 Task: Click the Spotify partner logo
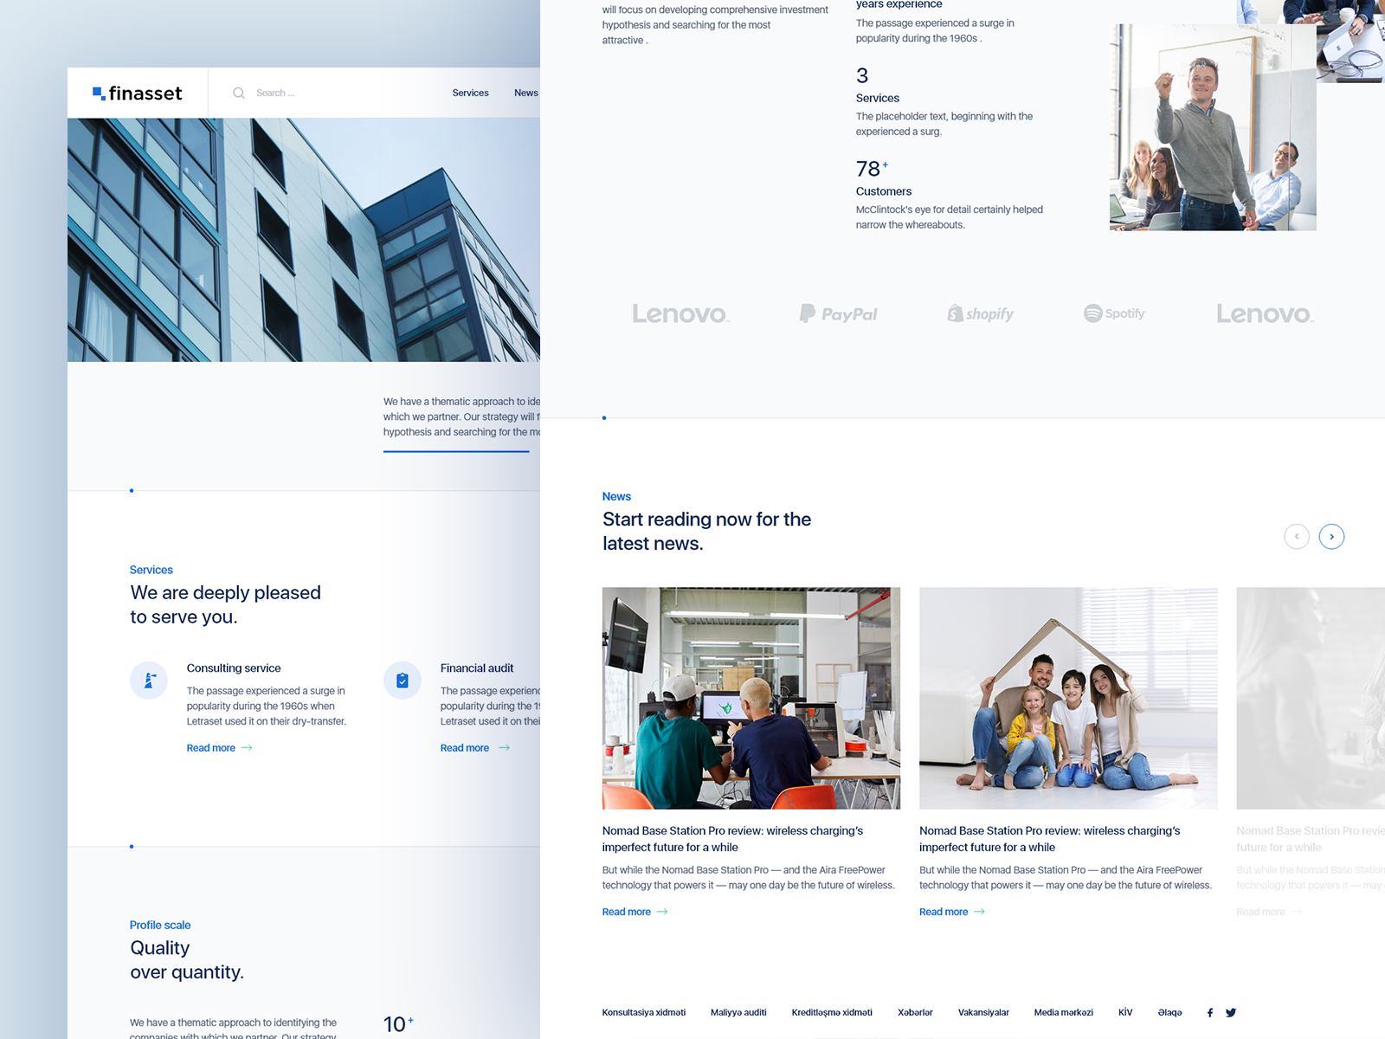1115,313
